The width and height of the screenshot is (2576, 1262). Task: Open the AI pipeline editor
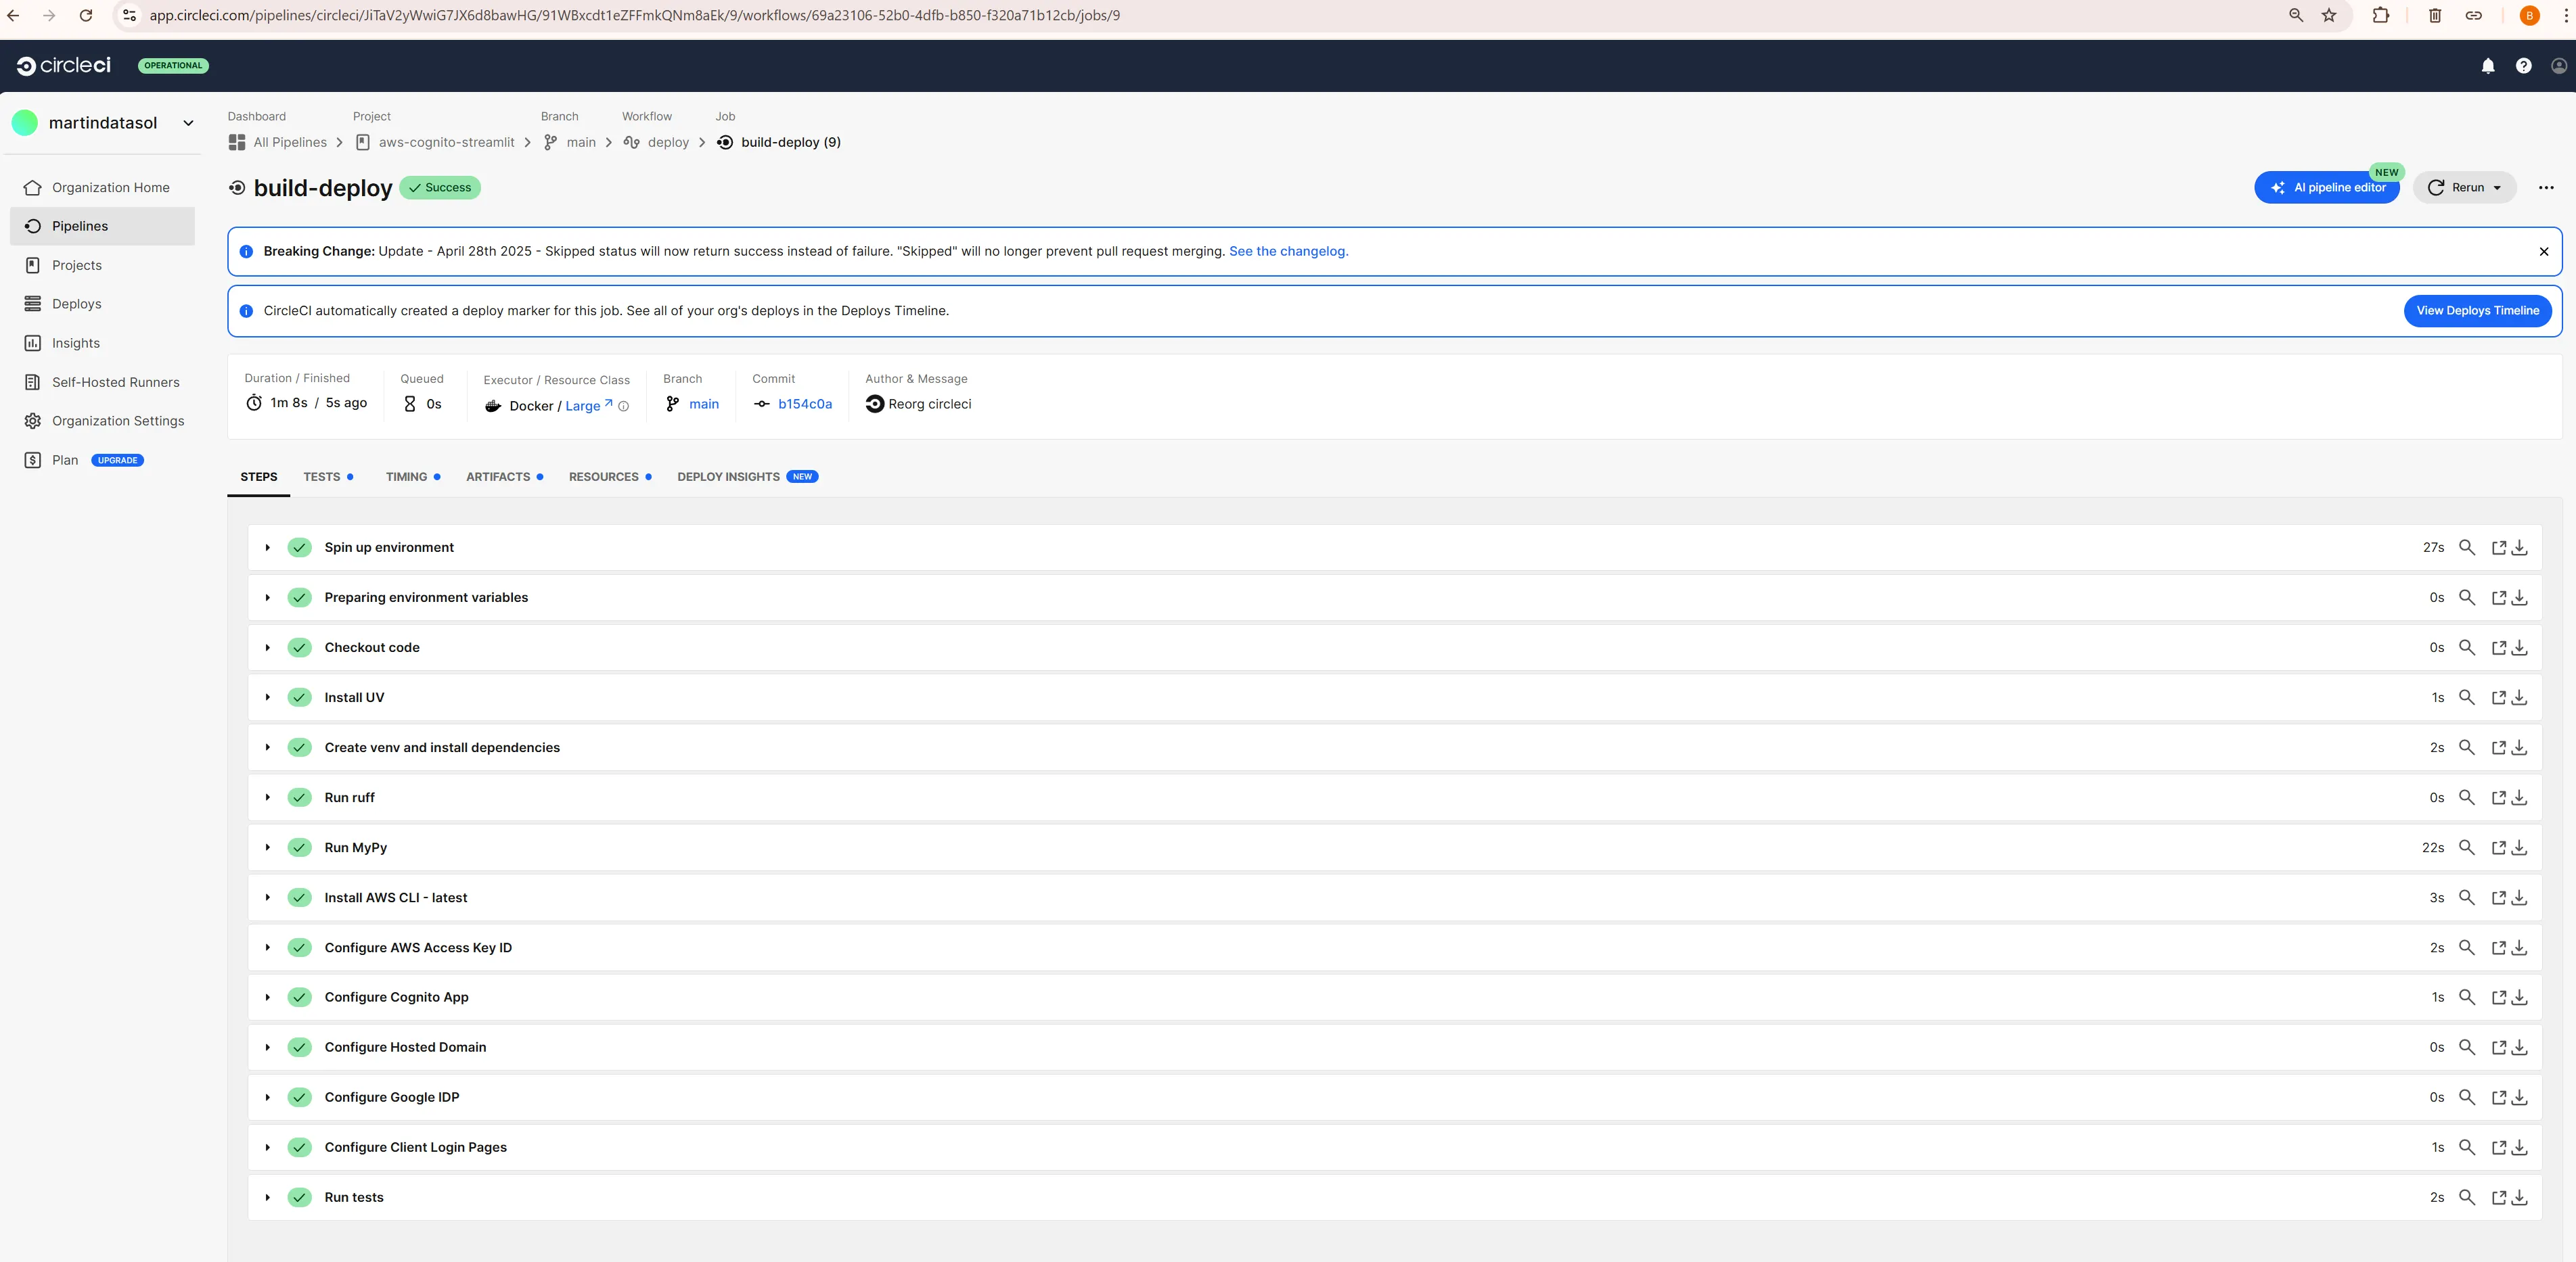[2327, 188]
